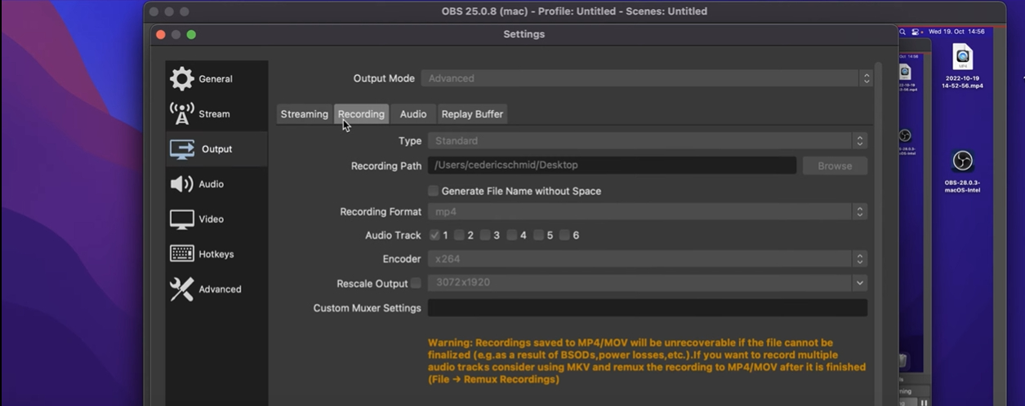1025x406 pixels.
Task: Toggle Audio Track 5 checkbox
Action: coord(539,235)
